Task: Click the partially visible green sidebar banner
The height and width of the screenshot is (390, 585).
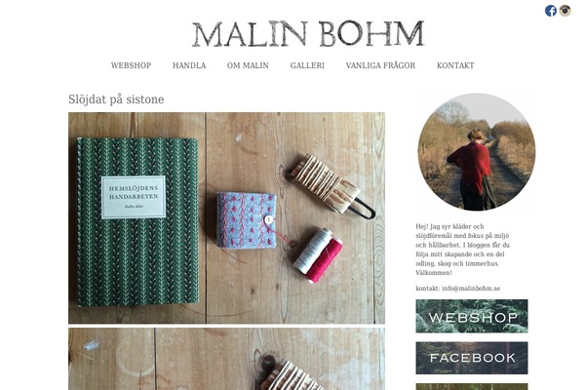Action: 472,387
